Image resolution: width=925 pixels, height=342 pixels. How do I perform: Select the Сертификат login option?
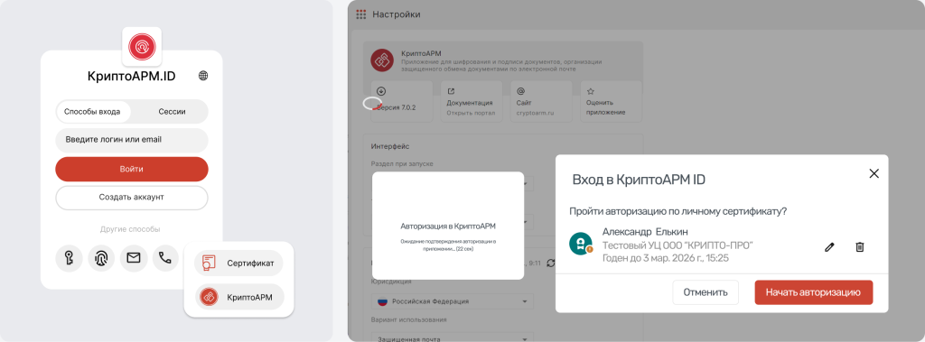pyautogui.click(x=238, y=263)
